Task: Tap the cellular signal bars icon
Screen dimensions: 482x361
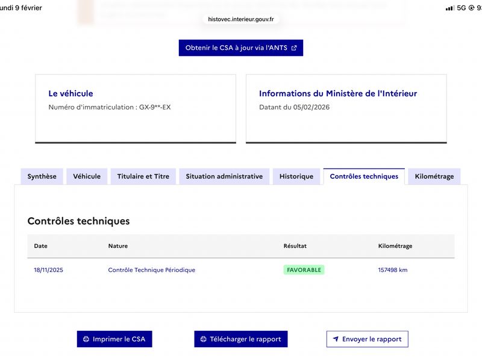Action: (x=449, y=8)
